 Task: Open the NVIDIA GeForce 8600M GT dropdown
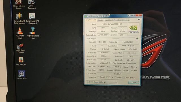[x=102, y=82]
